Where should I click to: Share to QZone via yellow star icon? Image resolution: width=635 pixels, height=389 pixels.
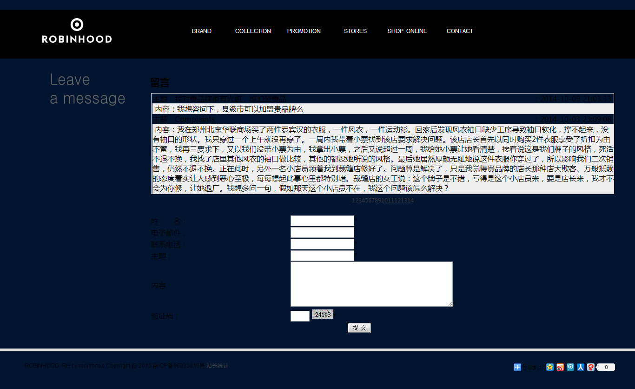point(550,367)
